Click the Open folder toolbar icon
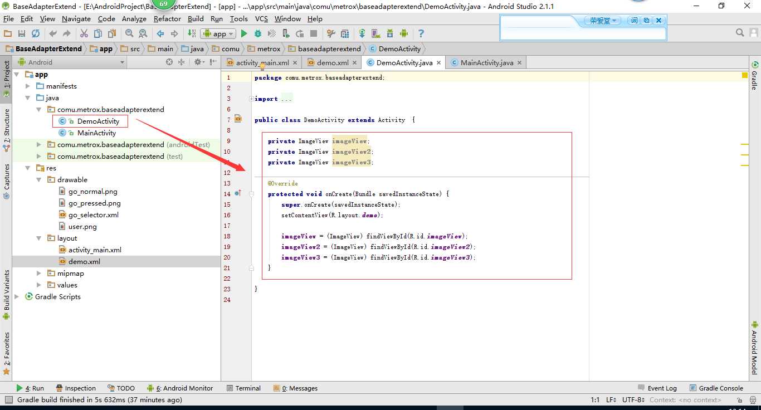The image size is (761, 410). point(8,33)
